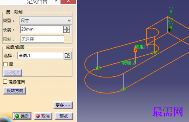Expand the dialog with 更多>> button
Viewport: 189px width, 122px height.
point(63,105)
